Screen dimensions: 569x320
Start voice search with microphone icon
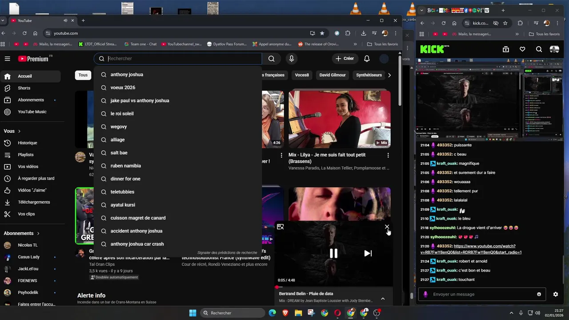pyautogui.click(x=292, y=59)
